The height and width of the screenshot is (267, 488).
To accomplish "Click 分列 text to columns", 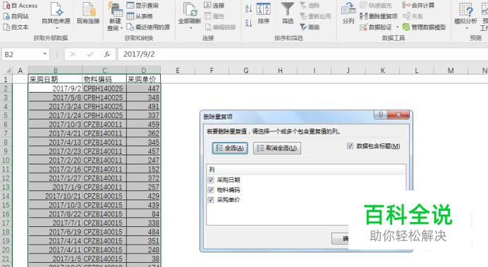I will [348, 13].
